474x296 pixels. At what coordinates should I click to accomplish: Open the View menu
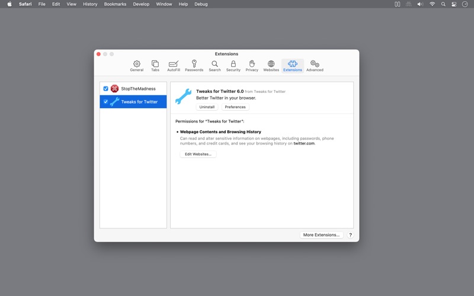tap(71, 4)
